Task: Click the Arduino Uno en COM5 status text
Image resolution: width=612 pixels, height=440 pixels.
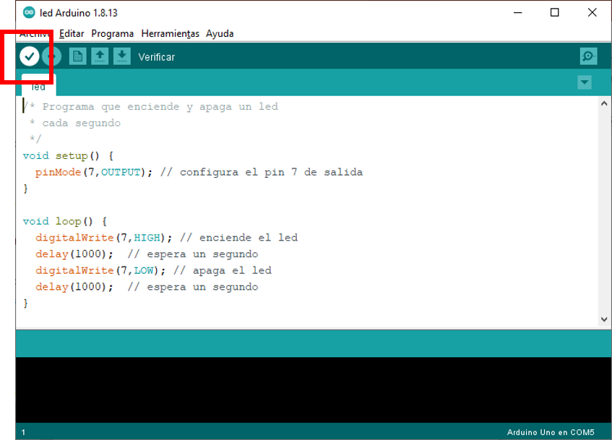Action: pyautogui.click(x=550, y=432)
